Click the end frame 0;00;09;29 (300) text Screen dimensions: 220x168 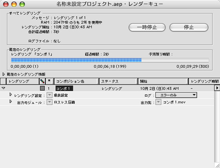193,66
